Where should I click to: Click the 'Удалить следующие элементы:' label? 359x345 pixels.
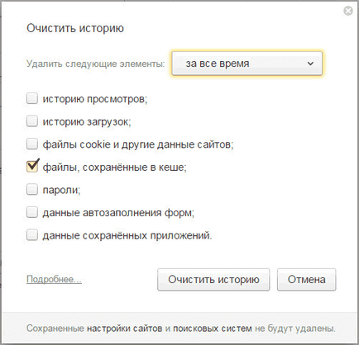coord(95,64)
